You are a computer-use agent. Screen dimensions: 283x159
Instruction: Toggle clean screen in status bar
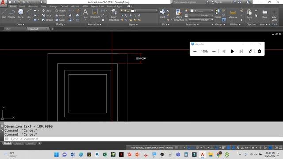tap(276, 148)
